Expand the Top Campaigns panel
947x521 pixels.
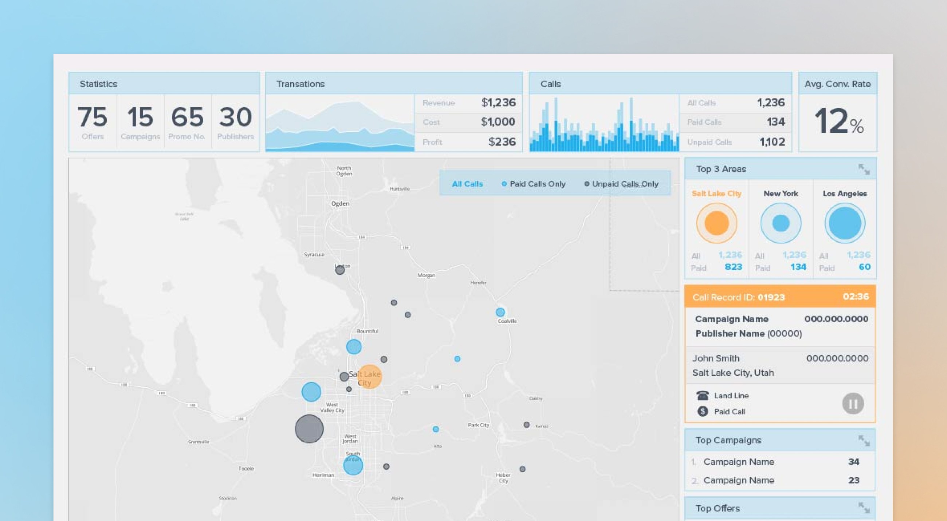(864, 440)
